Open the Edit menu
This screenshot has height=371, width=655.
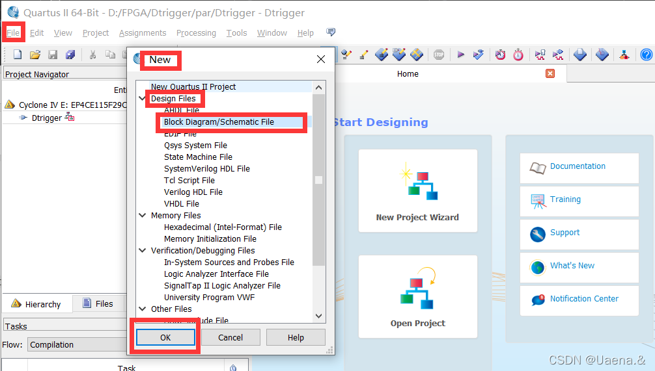36,33
